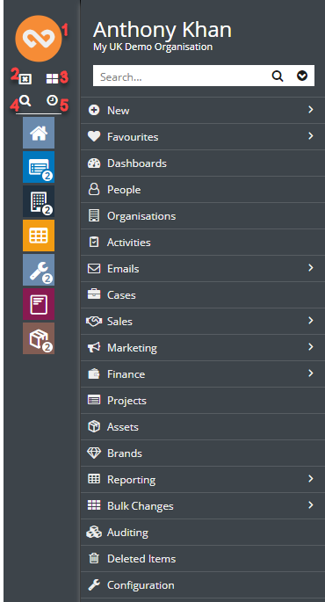Click the close-all-tabs icon labeled 2

tap(25, 79)
